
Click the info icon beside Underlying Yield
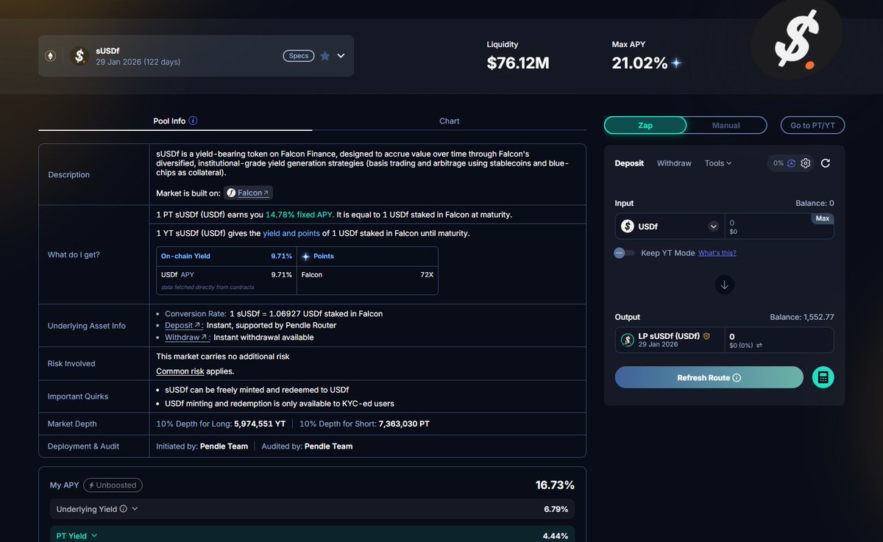pos(123,509)
